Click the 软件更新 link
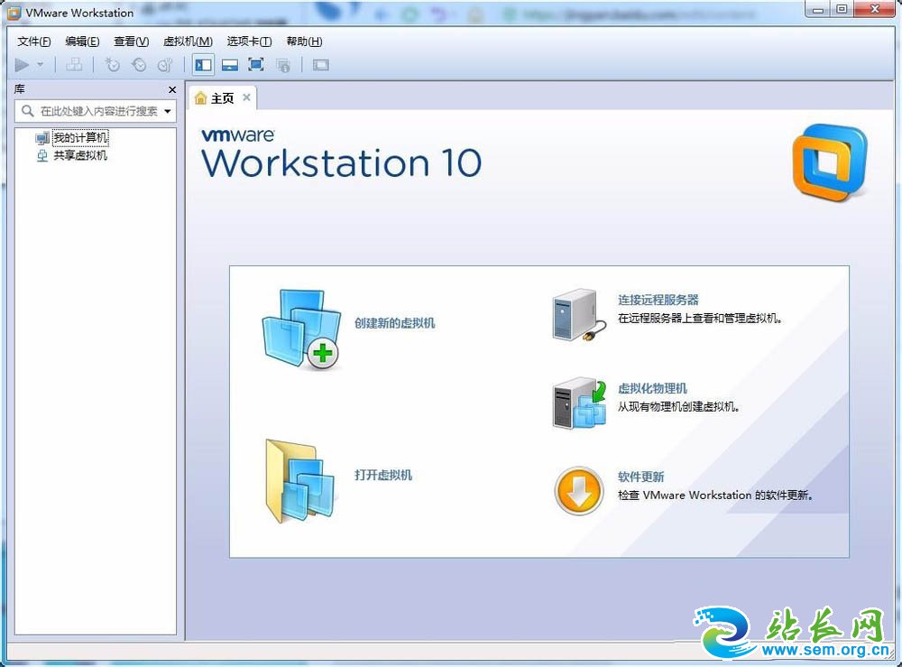 pyautogui.click(x=640, y=477)
